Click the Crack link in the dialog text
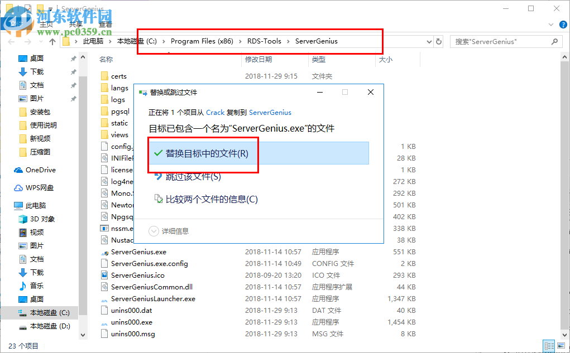570x353 pixels. pos(215,112)
